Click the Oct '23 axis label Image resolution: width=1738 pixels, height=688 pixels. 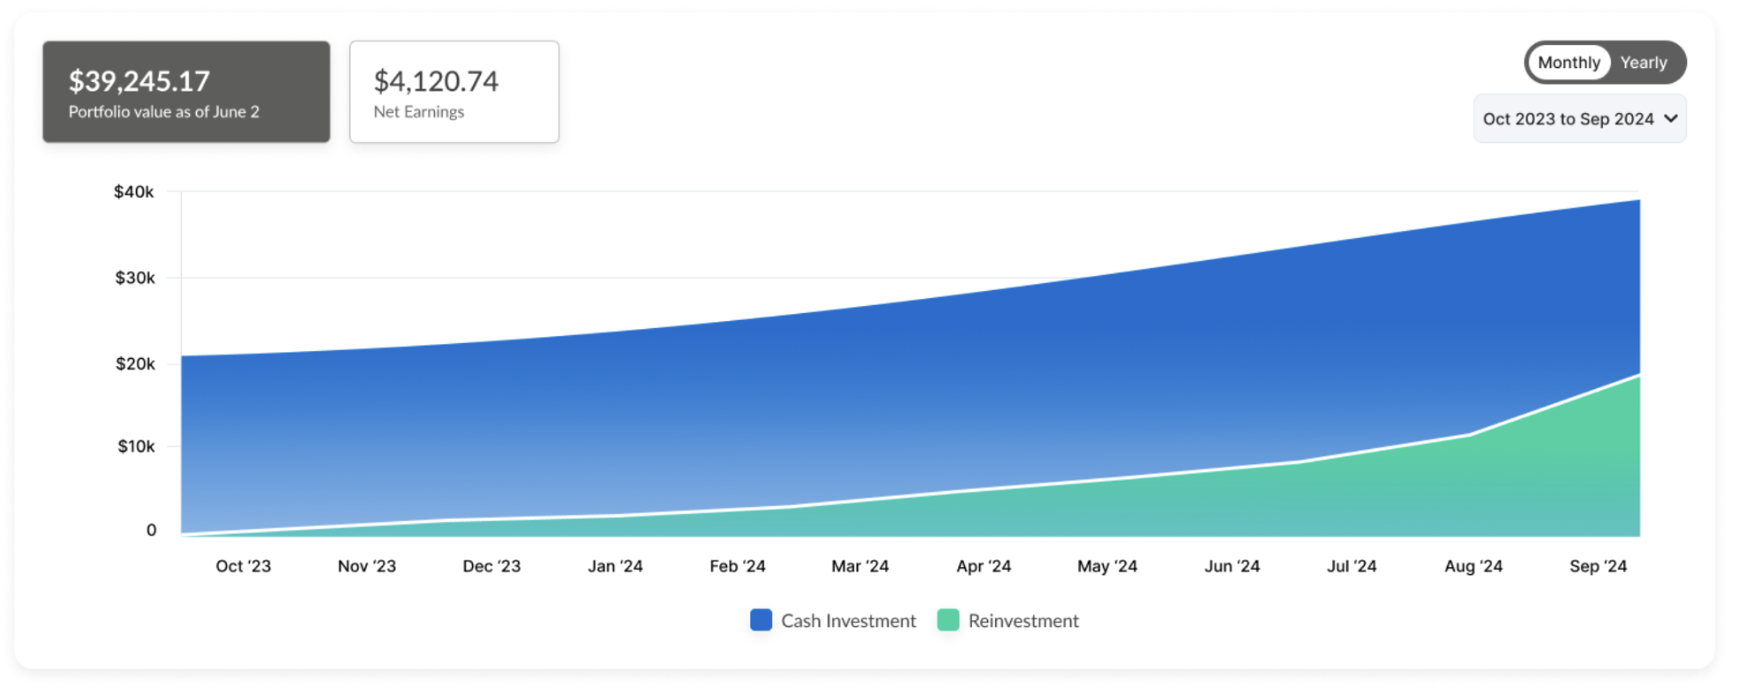pyautogui.click(x=243, y=566)
